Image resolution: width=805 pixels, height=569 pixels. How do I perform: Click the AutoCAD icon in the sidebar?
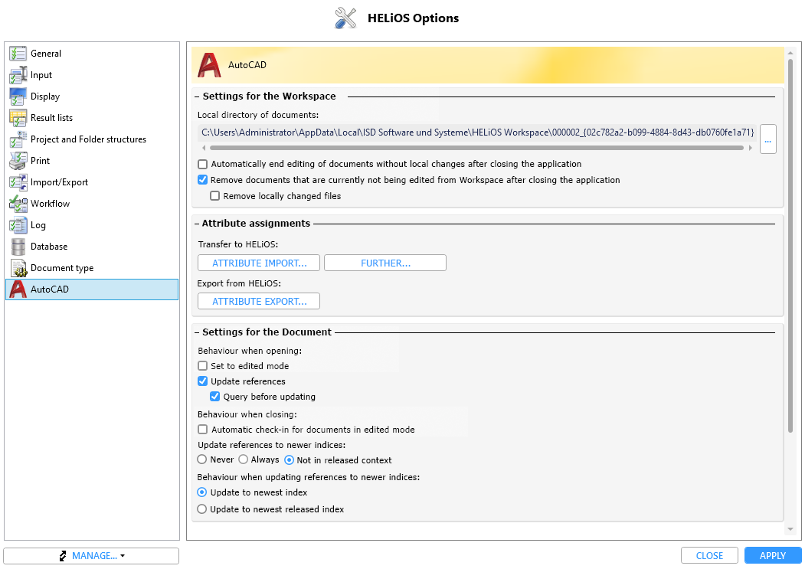point(18,289)
